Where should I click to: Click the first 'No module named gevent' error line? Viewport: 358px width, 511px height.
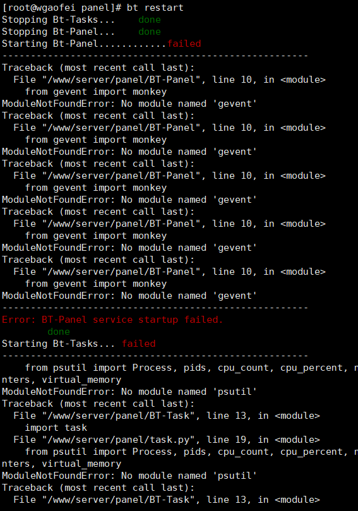click(129, 104)
